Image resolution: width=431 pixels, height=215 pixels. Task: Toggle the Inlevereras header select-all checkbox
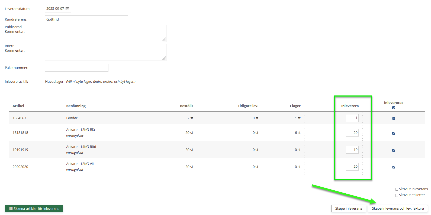(394, 108)
